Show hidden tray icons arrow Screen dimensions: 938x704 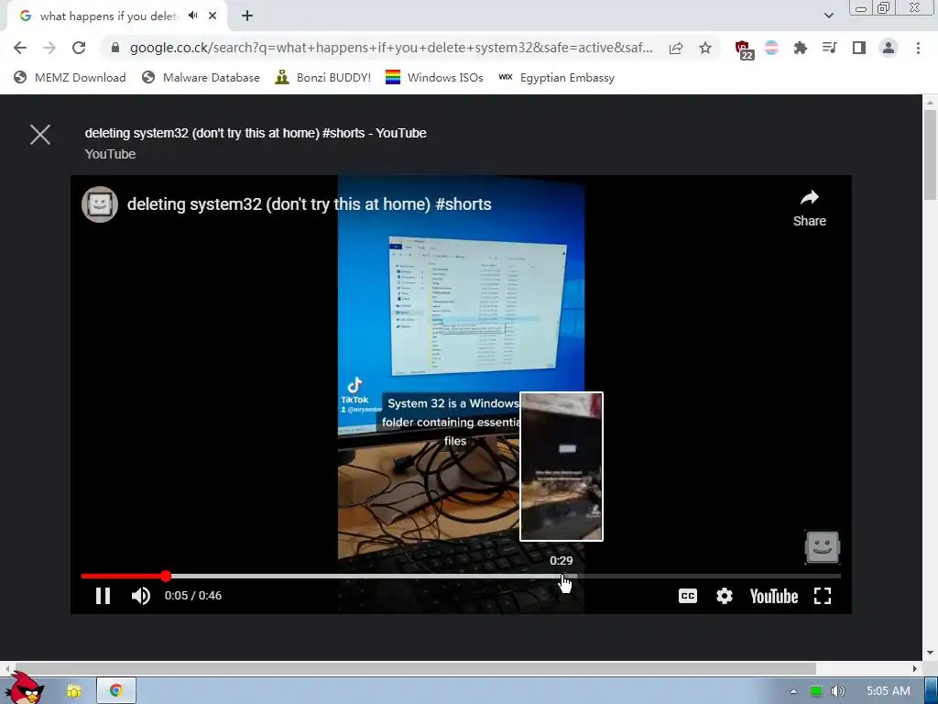coord(794,691)
